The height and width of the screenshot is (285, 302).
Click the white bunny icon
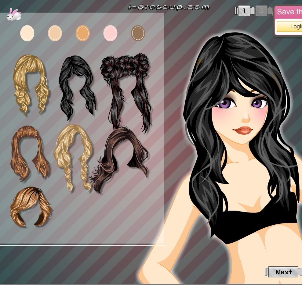14,15
